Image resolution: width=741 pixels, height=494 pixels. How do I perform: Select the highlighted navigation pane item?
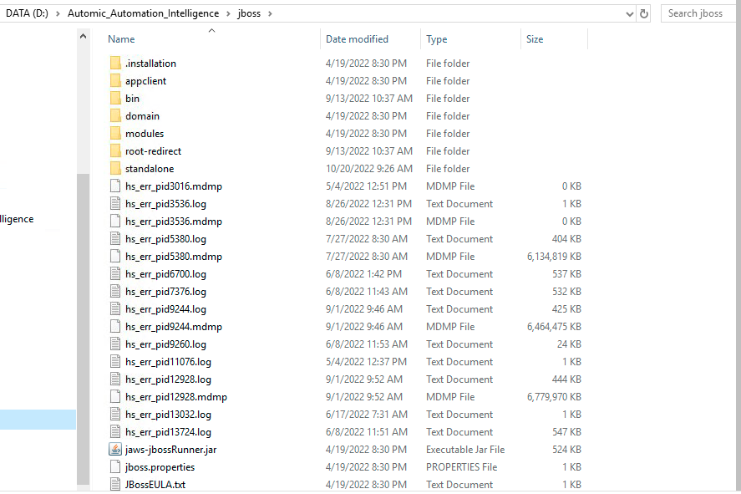point(38,420)
